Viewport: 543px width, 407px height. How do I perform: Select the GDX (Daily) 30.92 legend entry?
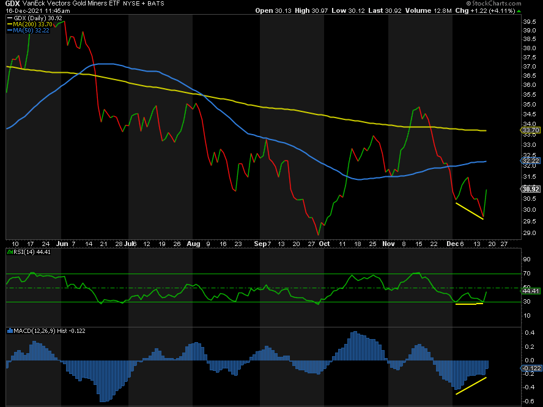pos(35,18)
